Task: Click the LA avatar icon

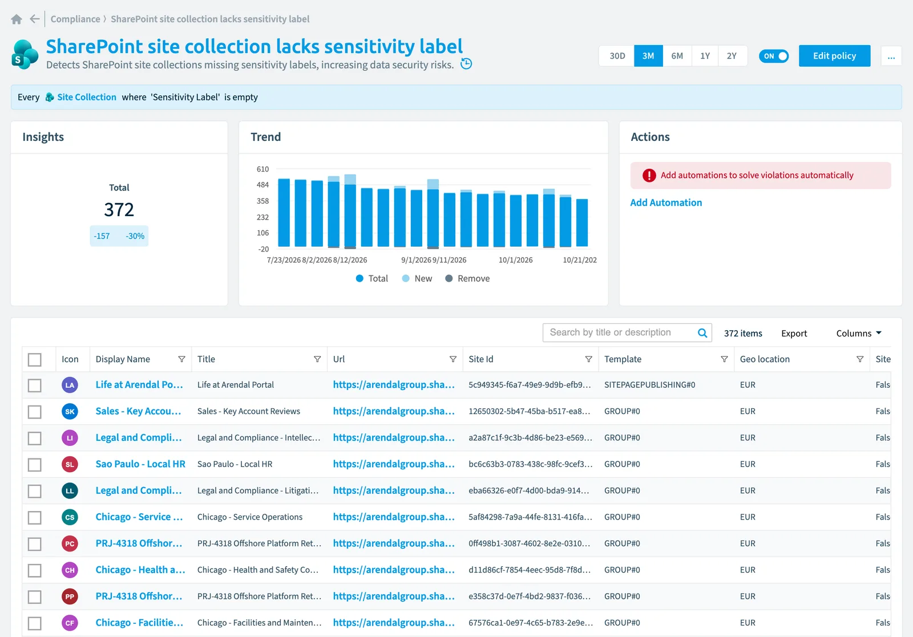Action: pos(70,385)
